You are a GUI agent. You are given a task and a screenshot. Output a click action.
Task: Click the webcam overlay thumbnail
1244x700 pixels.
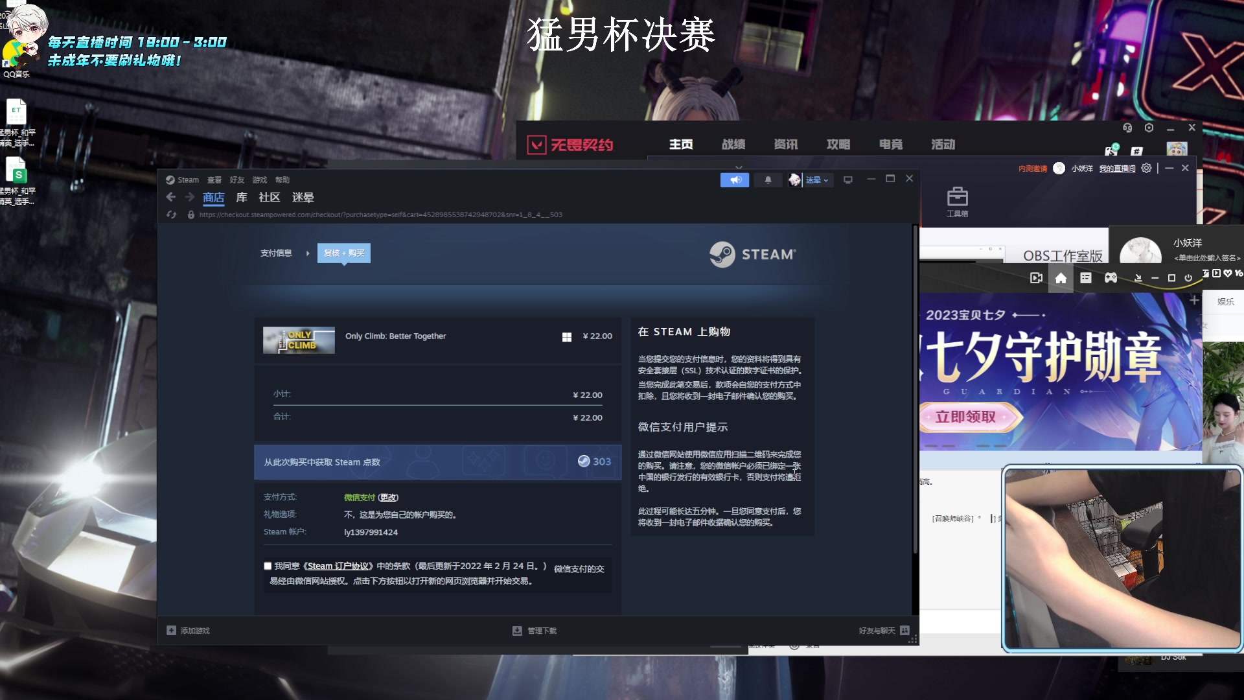click(1122, 558)
